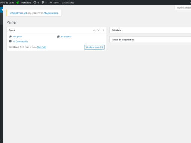The image size is (191, 143).
Task: Open the Opções de tela dropdown
Action: point(183,8)
